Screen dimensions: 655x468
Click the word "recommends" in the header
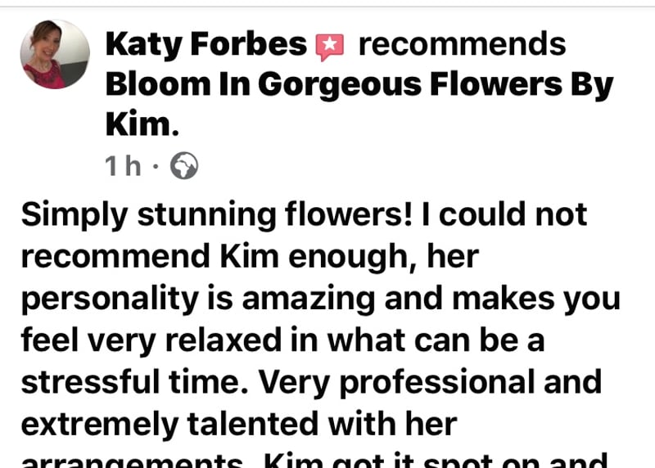click(462, 45)
